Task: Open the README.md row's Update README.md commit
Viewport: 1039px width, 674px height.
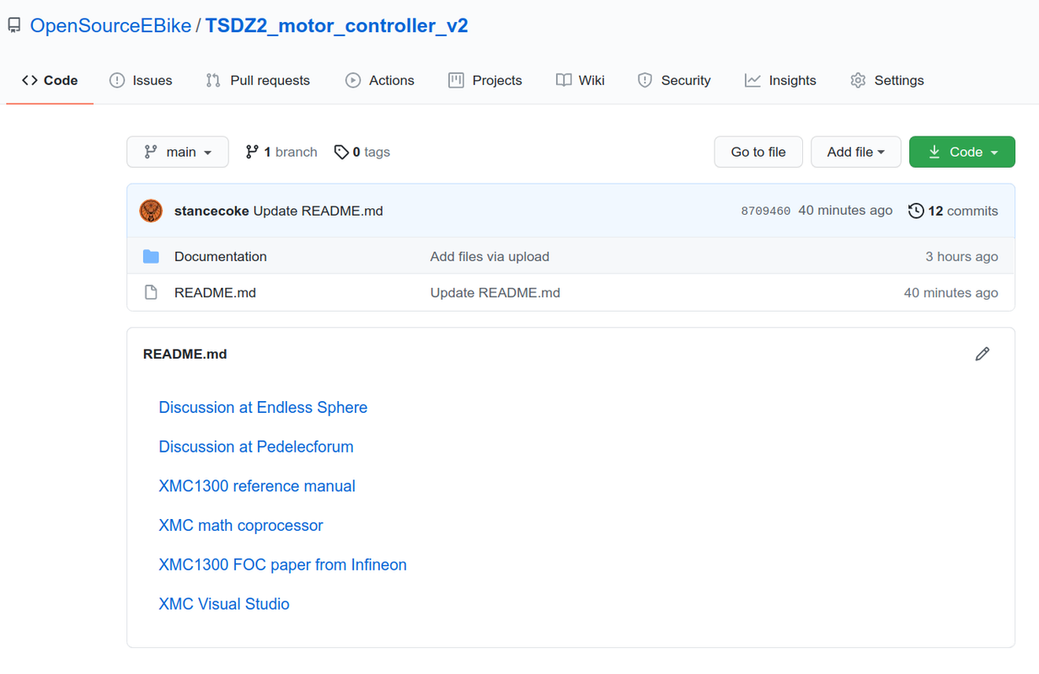Action: pos(495,292)
